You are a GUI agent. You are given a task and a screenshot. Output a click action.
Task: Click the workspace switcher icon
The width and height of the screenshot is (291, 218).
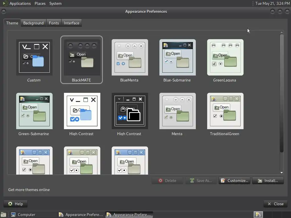(258, 215)
